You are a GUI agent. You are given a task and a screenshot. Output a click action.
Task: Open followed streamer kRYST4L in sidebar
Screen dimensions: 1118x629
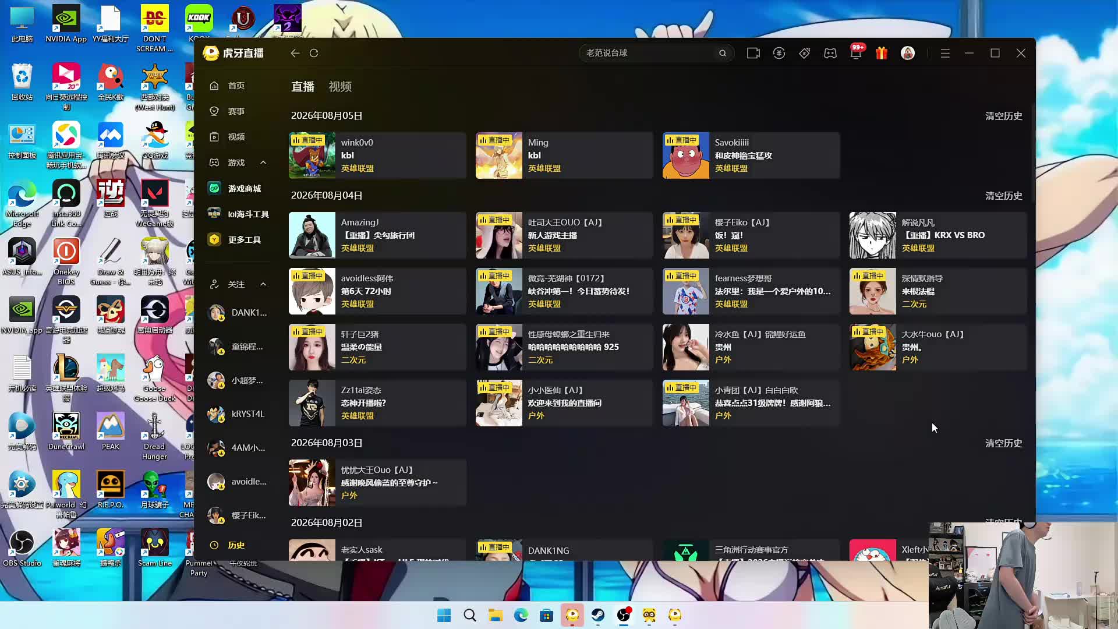tap(238, 414)
